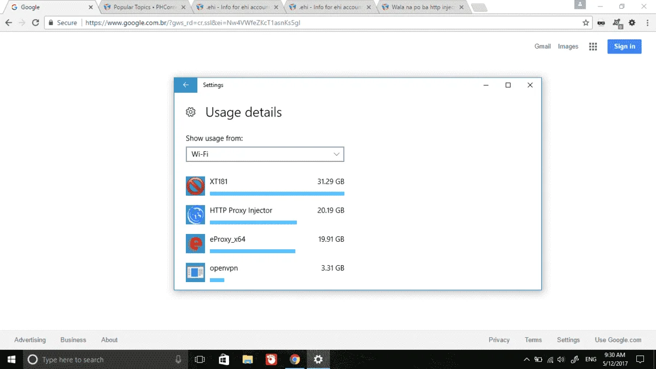Open the Settings footer link on Google
Screen dimensions: 656x369
point(569,340)
